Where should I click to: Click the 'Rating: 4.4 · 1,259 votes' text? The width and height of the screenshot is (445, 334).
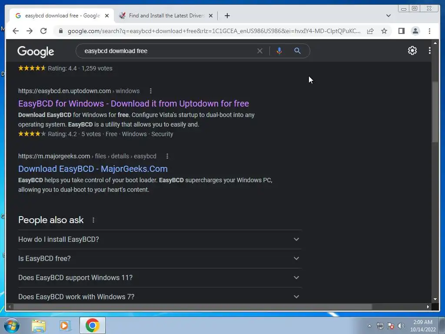80,68
